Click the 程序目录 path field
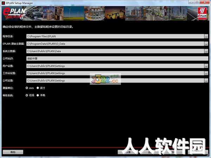 point(115,36)
